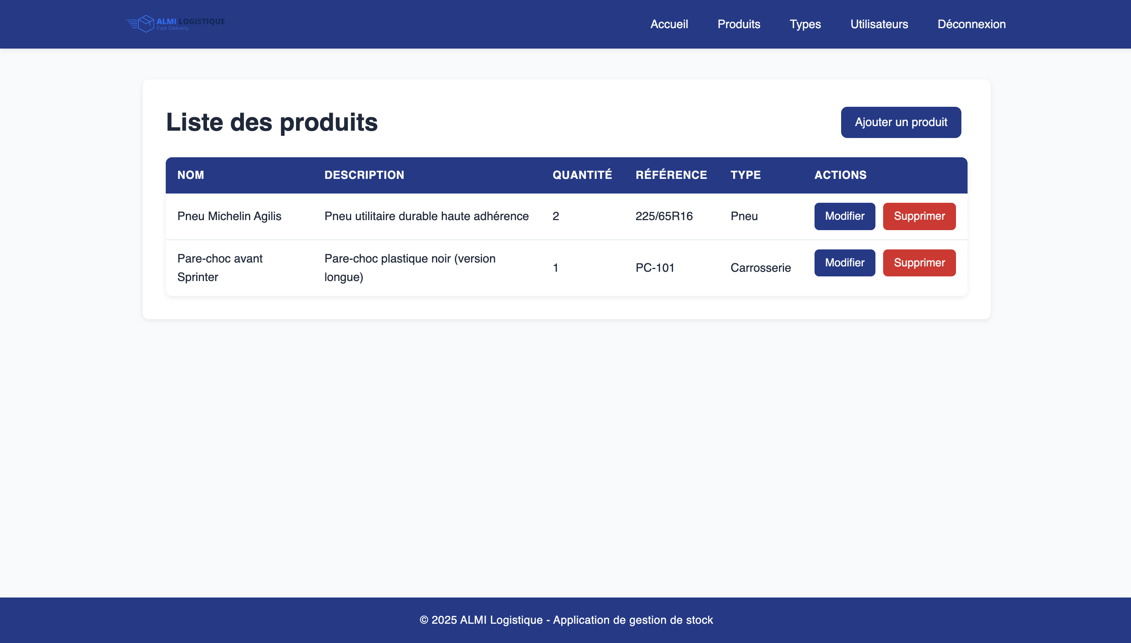Modify the Pare-choc avant Sprinter product

(844, 262)
